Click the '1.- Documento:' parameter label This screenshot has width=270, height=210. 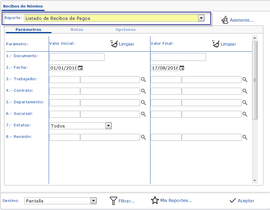[22, 56]
